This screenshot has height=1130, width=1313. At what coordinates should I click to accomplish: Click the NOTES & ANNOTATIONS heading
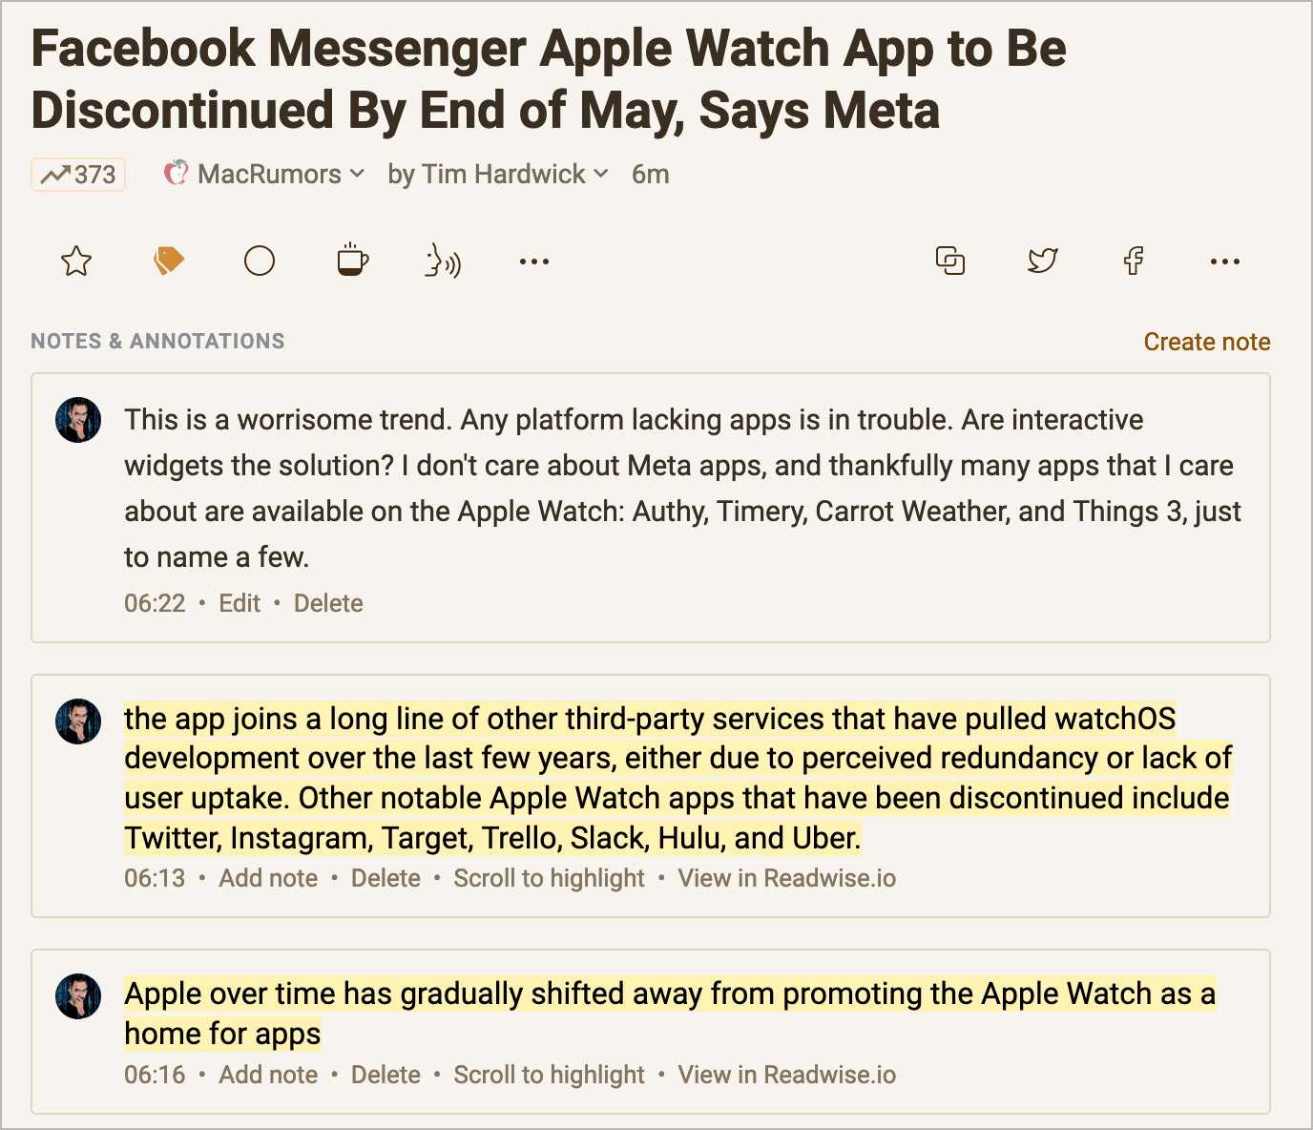[157, 341]
